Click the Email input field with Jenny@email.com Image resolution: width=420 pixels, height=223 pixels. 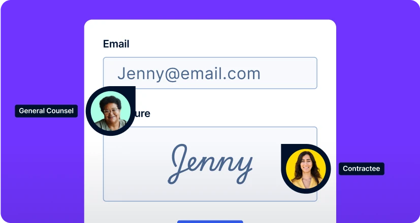(x=210, y=73)
